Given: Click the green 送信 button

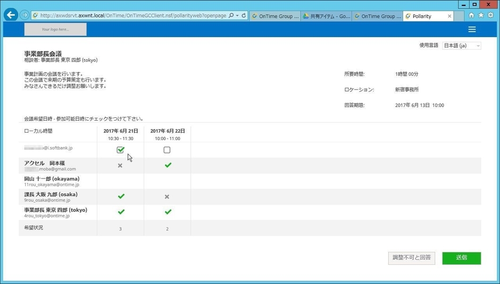Looking at the screenshot, I should [461, 258].
